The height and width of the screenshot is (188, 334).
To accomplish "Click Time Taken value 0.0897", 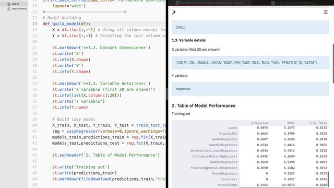I will pyautogui.click(x=321, y=162).
